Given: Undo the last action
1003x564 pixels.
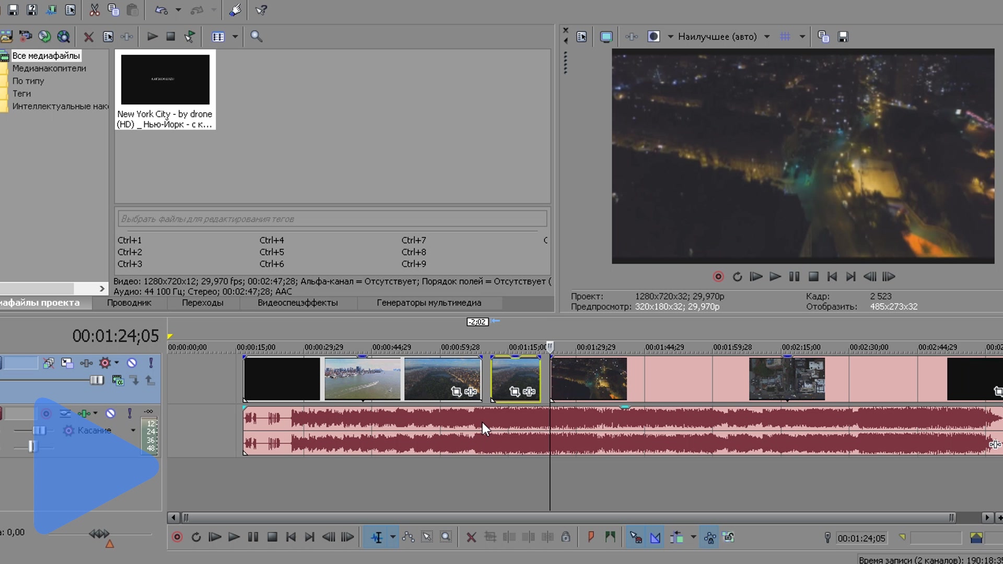Looking at the screenshot, I should [x=161, y=10].
